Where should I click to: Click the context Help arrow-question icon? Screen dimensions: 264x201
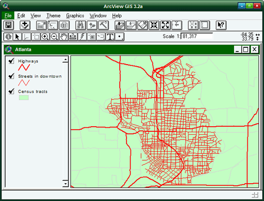(x=221, y=25)
